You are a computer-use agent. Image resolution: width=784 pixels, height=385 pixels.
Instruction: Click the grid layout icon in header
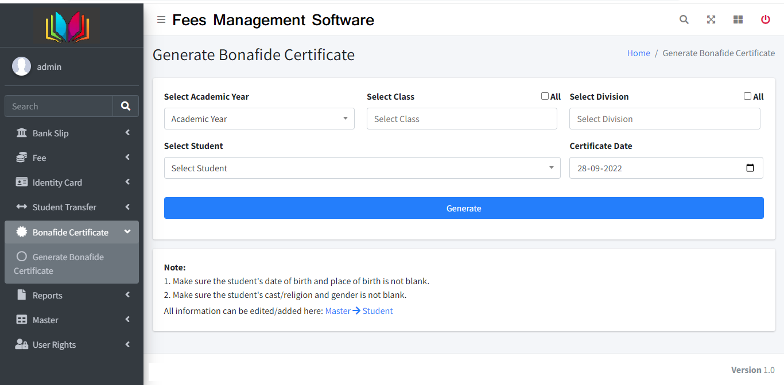click(738, 19)
